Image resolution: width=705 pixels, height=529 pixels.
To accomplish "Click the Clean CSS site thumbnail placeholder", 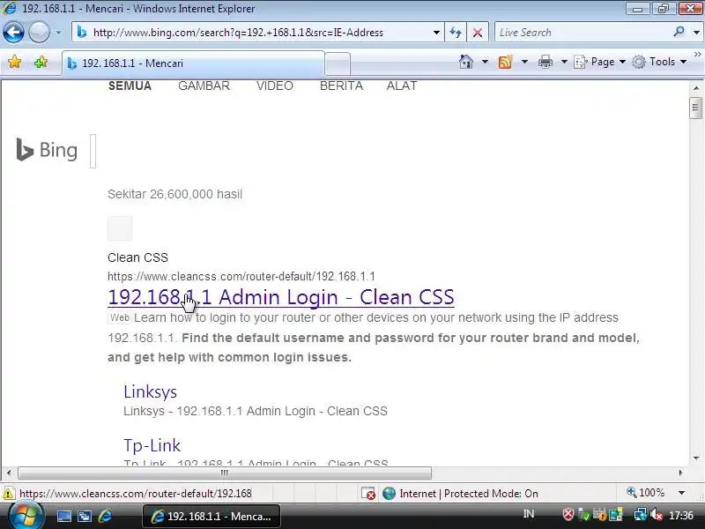I will (x=120, y=228).
